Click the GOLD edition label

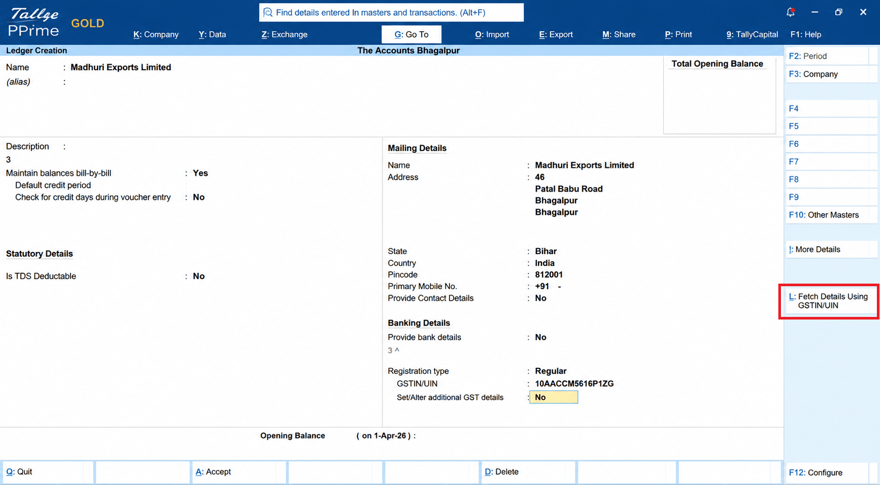coord(88,23)
